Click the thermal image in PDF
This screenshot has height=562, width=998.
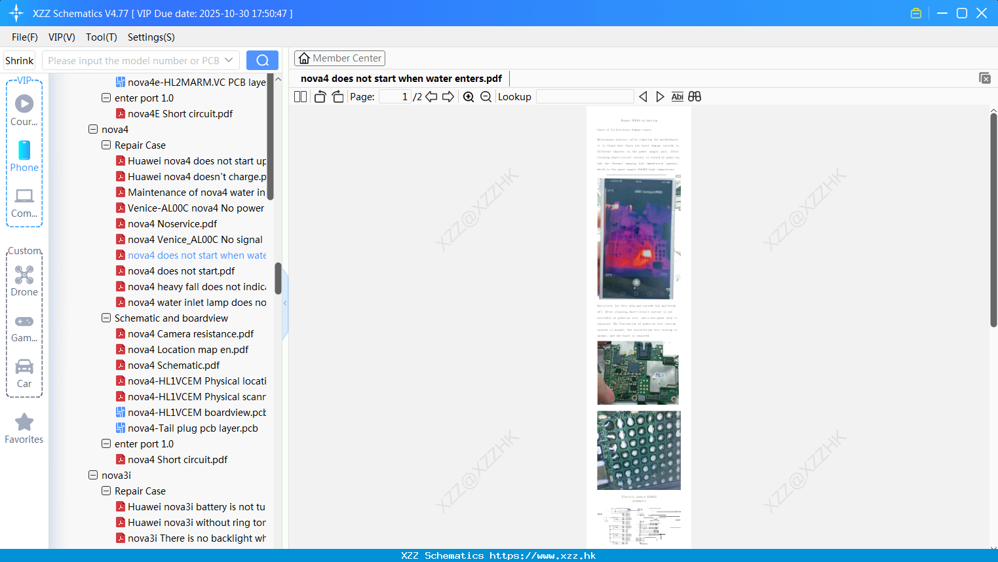[639, 237]
